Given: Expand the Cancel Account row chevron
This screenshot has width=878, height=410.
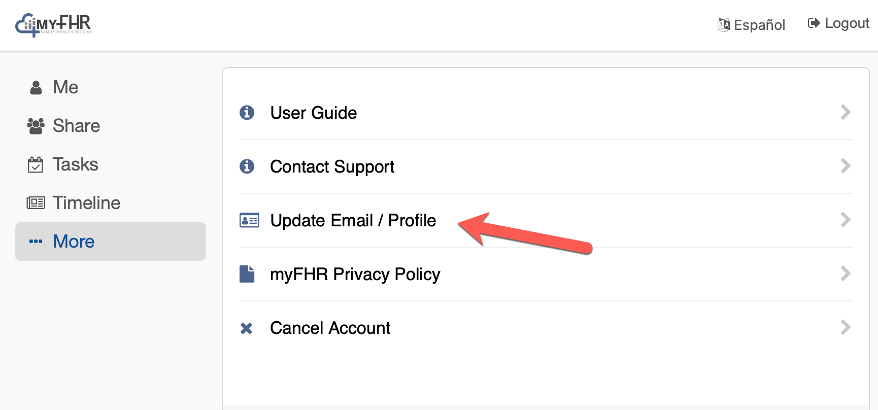Looking at the screenshot, I should click(845, 327).
